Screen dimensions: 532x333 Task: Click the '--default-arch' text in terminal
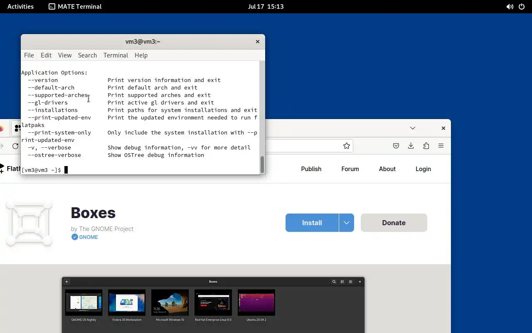(51, 87)
